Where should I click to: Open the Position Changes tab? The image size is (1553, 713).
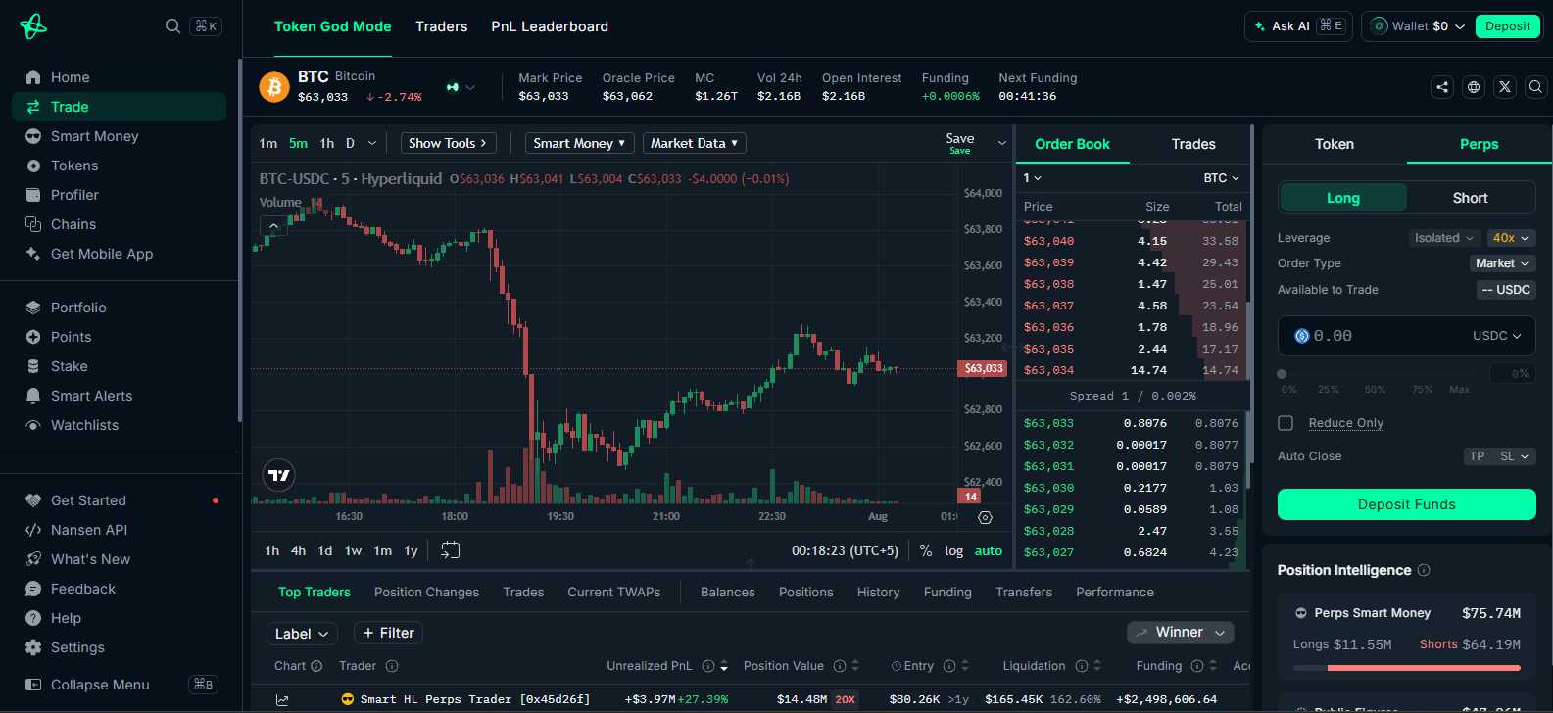426,593
